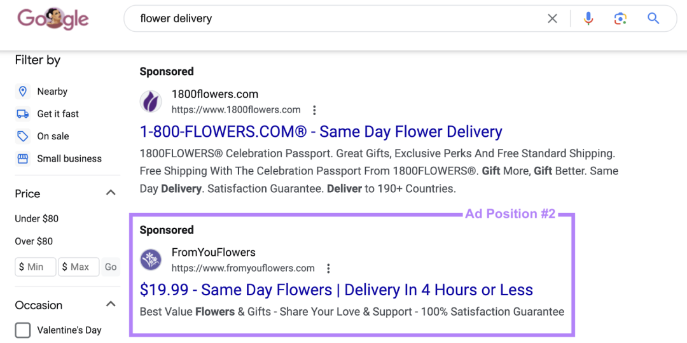The image size is (687, 343).
Task: Select the Nearby location pin icon
Action: [x=22, y=92]
